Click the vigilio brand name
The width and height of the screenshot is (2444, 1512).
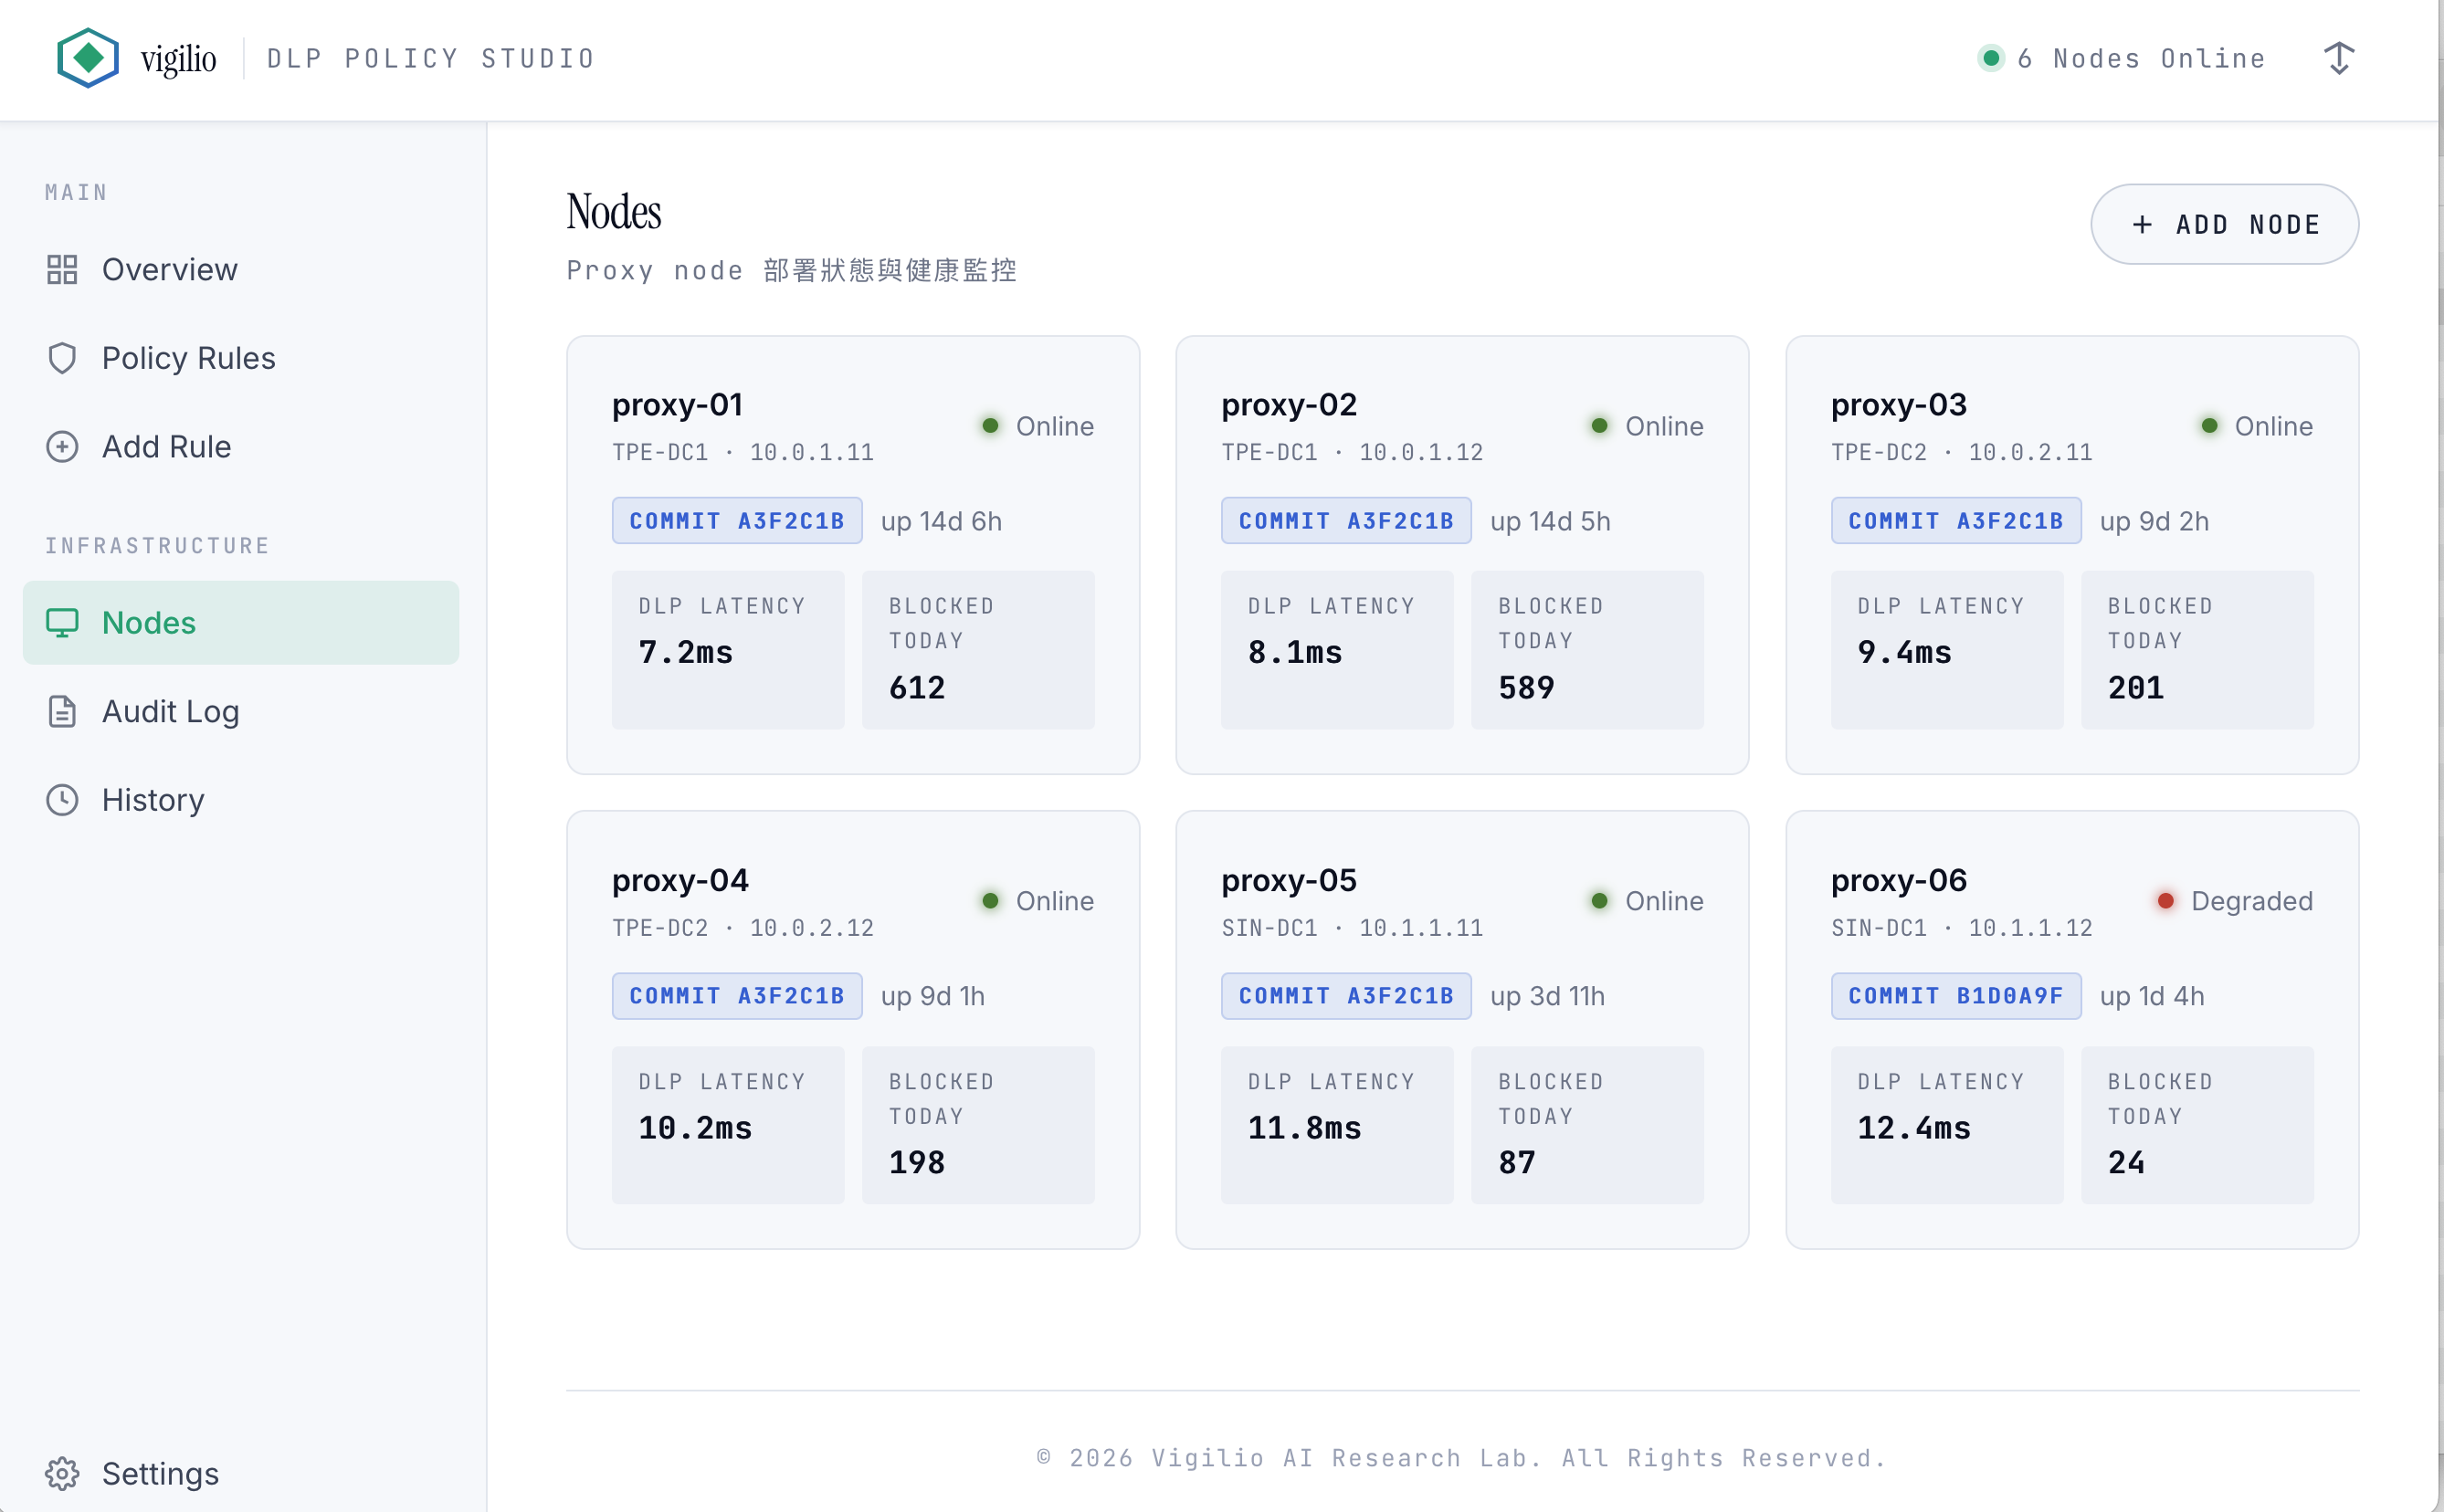pyautogui.click(x=178, y=59)
